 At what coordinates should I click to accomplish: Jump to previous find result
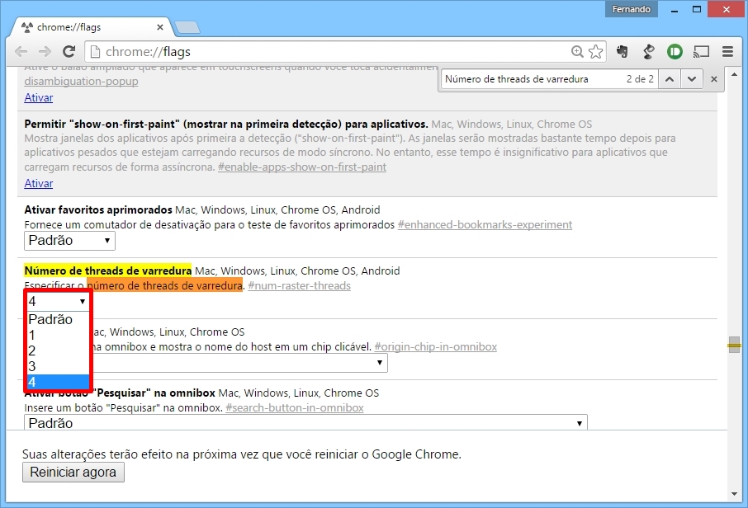click(x=670, y=79)
